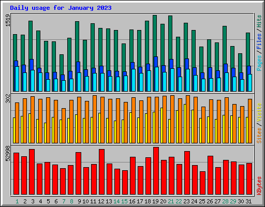Click the 1519 axis maximum value
265x207 pixels.
(x=8, y=20)
